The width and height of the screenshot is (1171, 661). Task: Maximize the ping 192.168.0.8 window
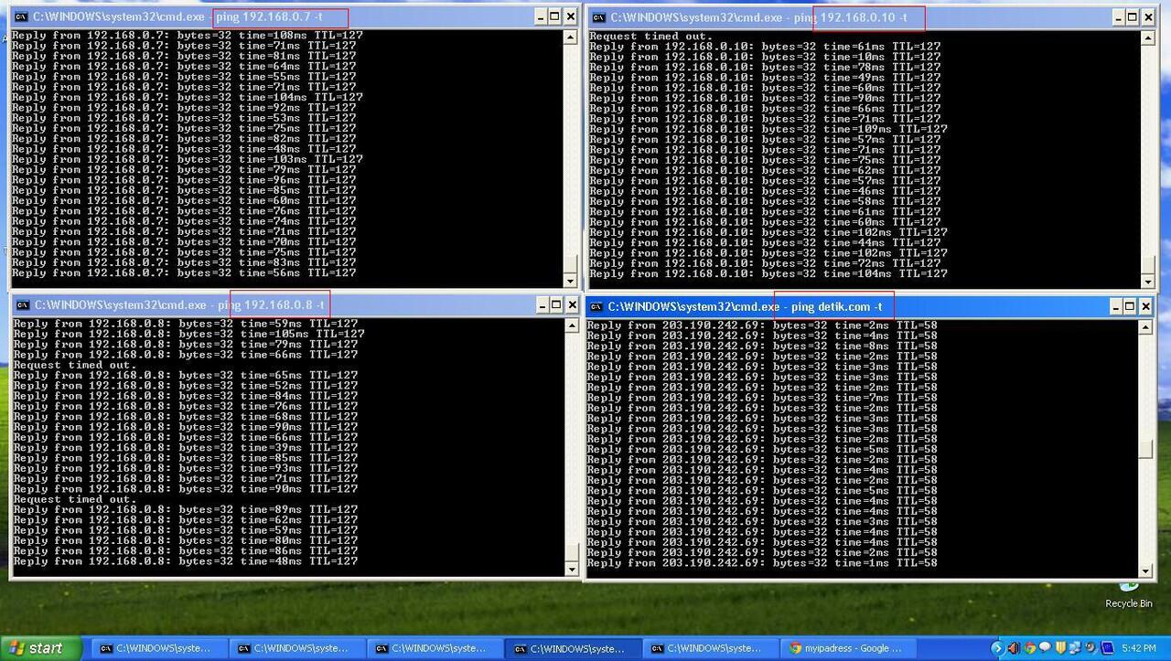coord(556,304)
